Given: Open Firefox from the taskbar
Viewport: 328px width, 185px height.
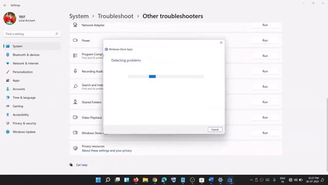Looking at the screenshot, I should tap(136, 180).
